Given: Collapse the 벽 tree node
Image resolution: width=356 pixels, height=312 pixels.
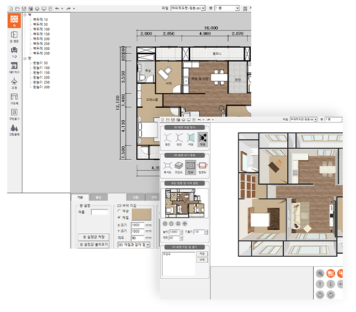Looking at the screenshot, I should (x=25, y=15).
